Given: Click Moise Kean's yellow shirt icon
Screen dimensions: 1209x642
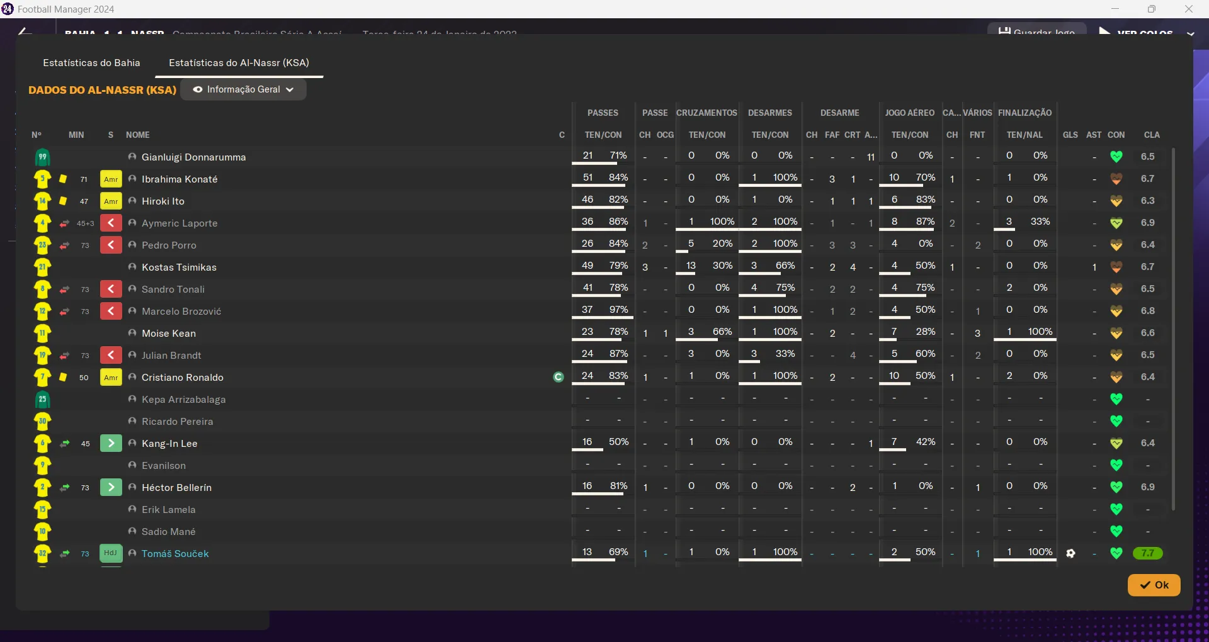Looking at the screenshot, I should pos(42,333).
